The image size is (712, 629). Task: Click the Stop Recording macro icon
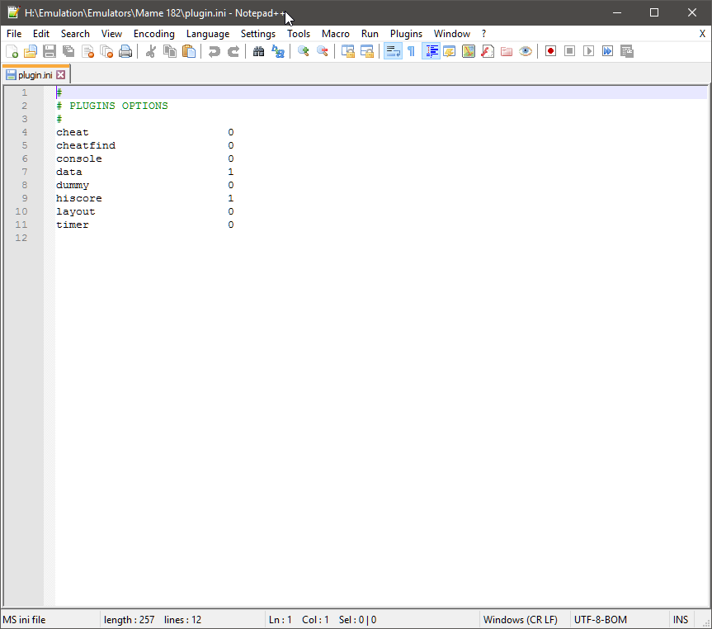pyautogui.click(x=570, y=51)
